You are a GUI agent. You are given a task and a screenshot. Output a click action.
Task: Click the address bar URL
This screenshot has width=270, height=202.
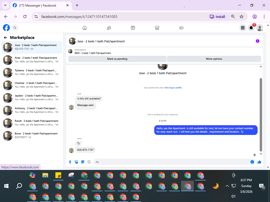click(79, 17)
